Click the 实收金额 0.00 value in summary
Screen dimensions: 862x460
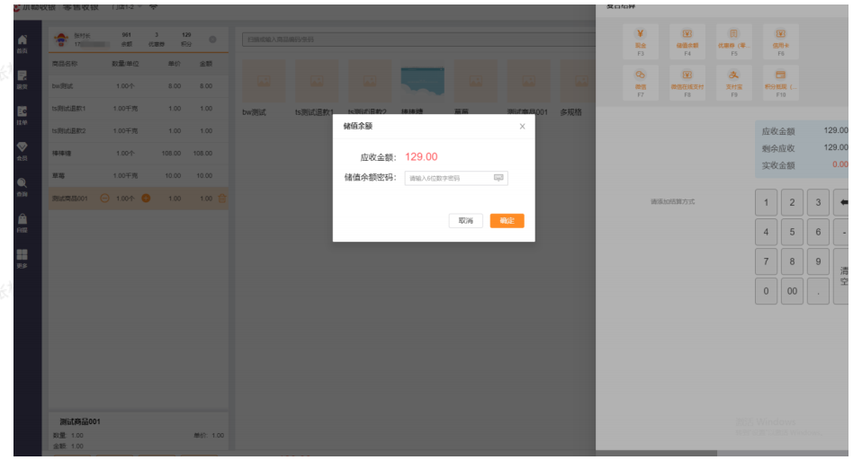point(840,164)
